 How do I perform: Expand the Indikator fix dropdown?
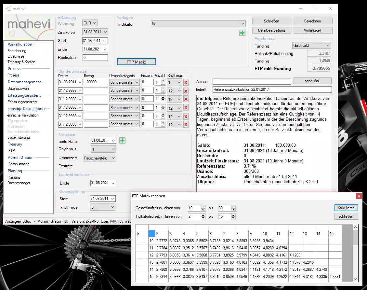pos(243,24)
